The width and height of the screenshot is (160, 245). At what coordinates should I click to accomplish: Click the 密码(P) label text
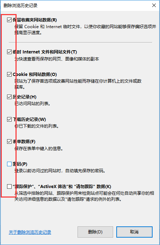pyautogui.click(x=20, y=164)
